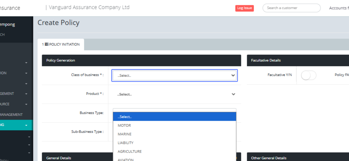
Task: Expand sidebar item ending in OURCE
Action: [x=26, y=104]
